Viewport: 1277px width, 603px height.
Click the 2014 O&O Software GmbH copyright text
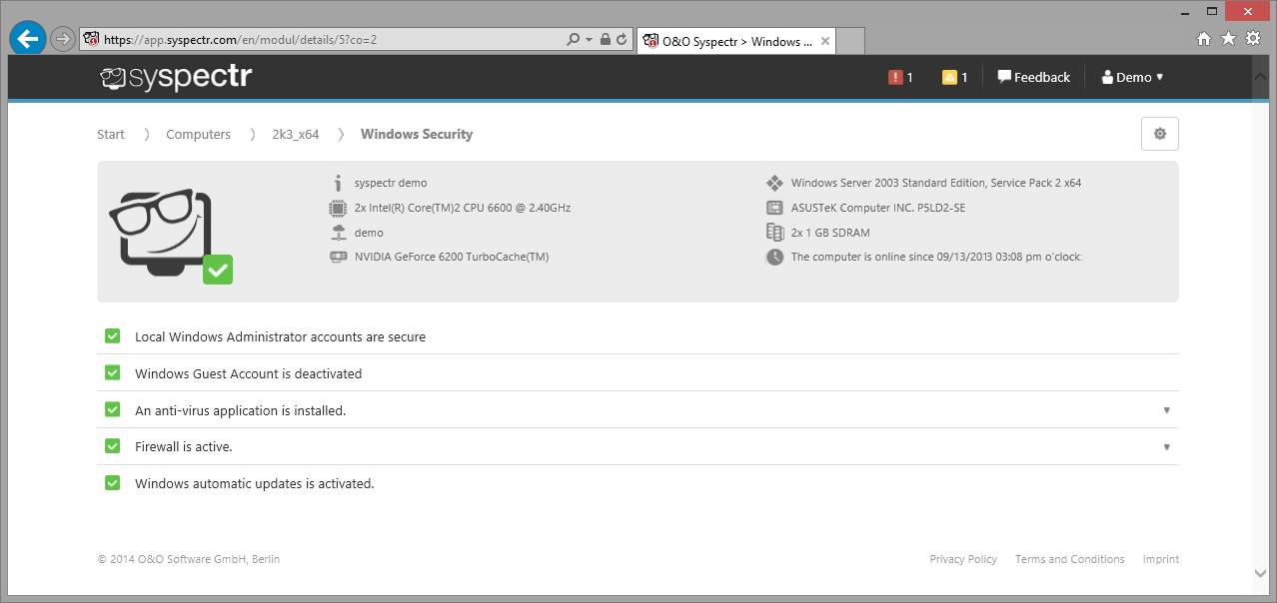point(189,559)
